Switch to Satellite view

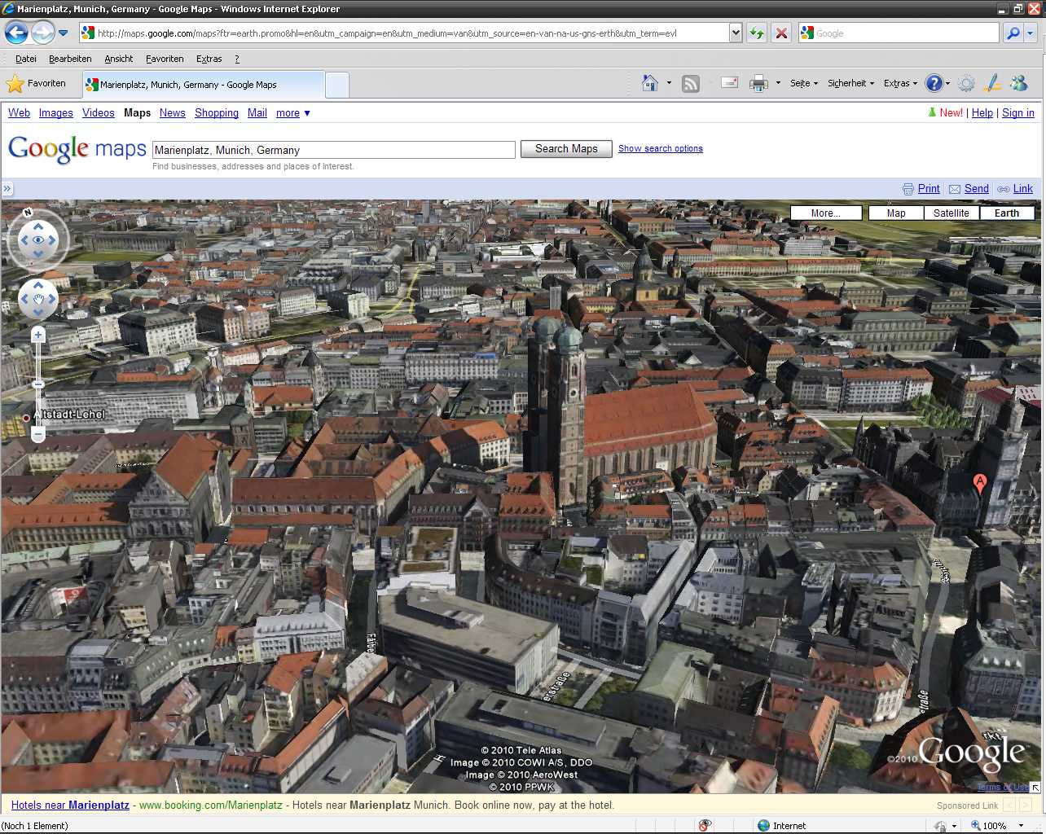tap(952, 213)
